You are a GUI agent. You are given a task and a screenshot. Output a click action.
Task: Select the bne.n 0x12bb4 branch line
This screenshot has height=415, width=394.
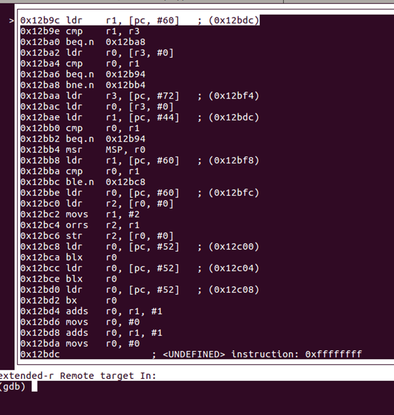pos(83,85)
